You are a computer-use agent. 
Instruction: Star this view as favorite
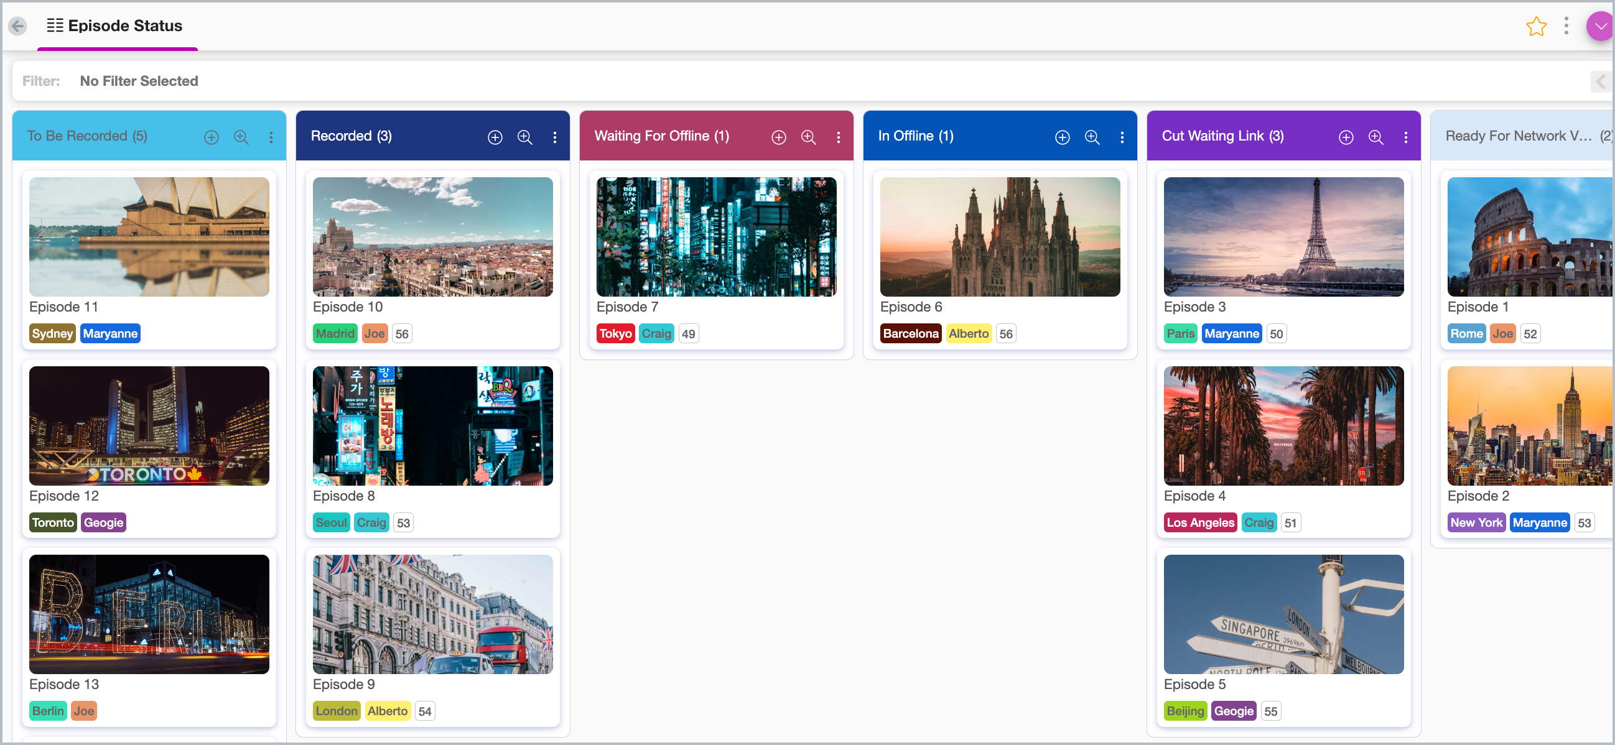click(x=1535, y=26)
